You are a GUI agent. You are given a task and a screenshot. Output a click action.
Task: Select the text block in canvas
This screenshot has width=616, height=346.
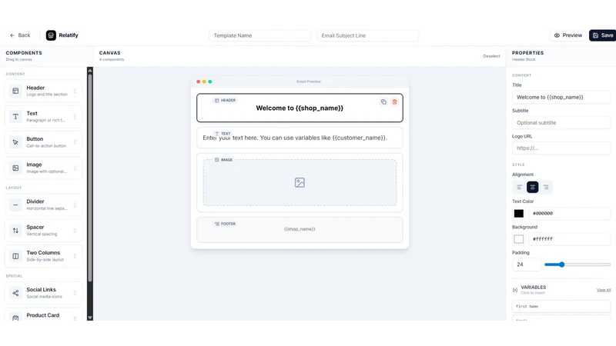[x=300, y=138]
